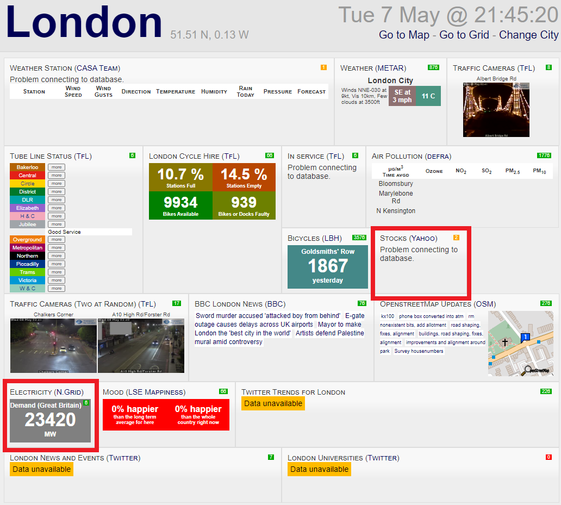This screenshot has height=505, width=561.
Task: Click the Change City link
Action: (528, 35)
